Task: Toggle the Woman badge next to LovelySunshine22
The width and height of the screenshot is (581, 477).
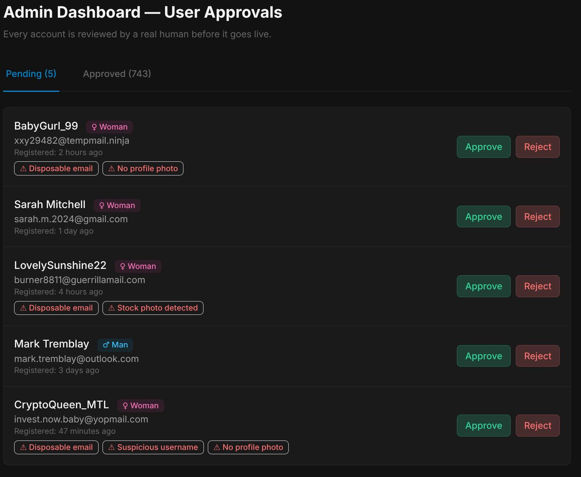Action: (x=138, y=266)
